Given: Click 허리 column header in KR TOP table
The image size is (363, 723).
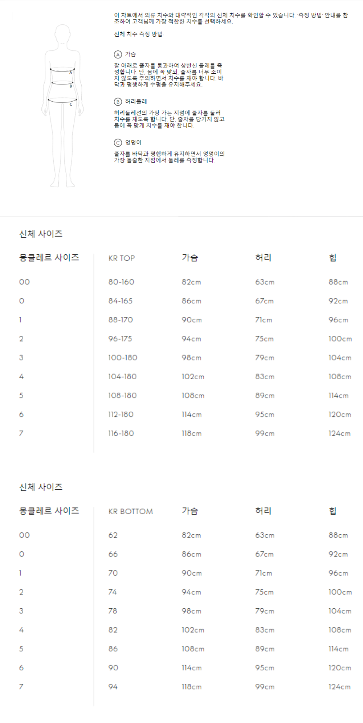Looking at the screenshot, I should point(263,258).
